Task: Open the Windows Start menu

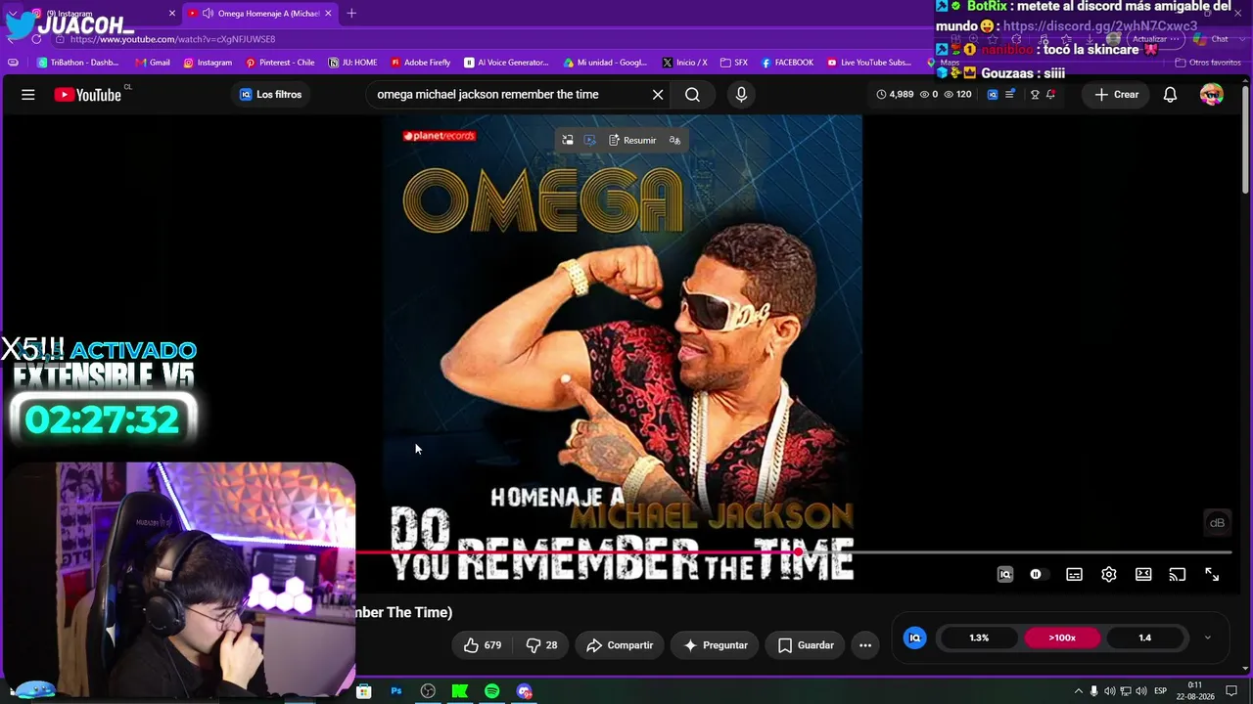Action: coord(13,692)
